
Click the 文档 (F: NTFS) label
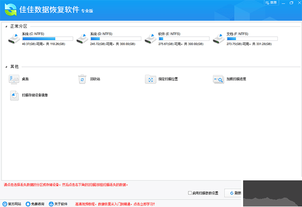click(x=238, y=34)
